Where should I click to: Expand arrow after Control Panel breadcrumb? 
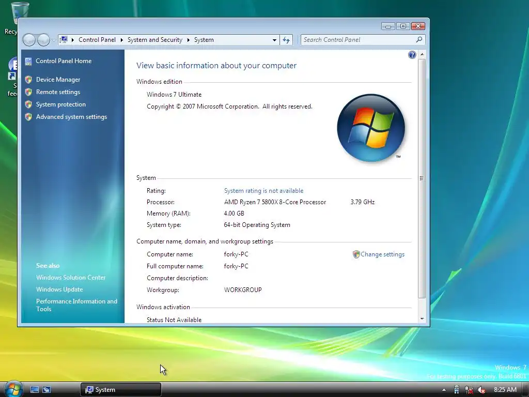tap(121, 40)
